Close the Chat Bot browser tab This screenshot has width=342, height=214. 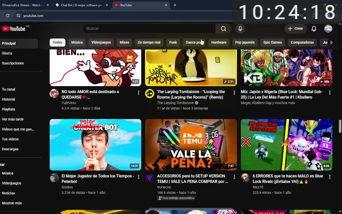(107, 5)
